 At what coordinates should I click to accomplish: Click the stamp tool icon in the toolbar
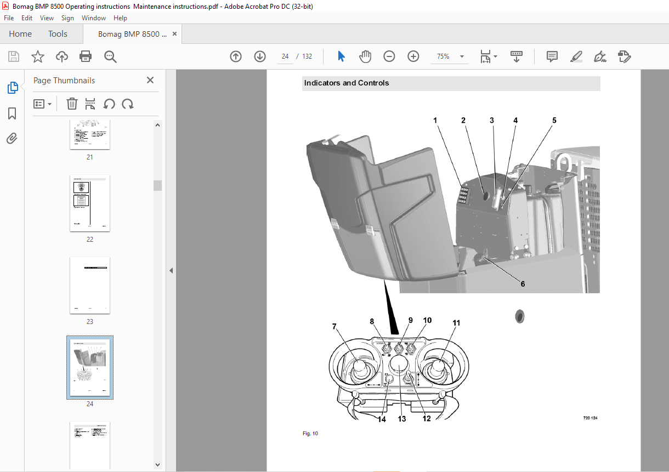coord(624,56)
